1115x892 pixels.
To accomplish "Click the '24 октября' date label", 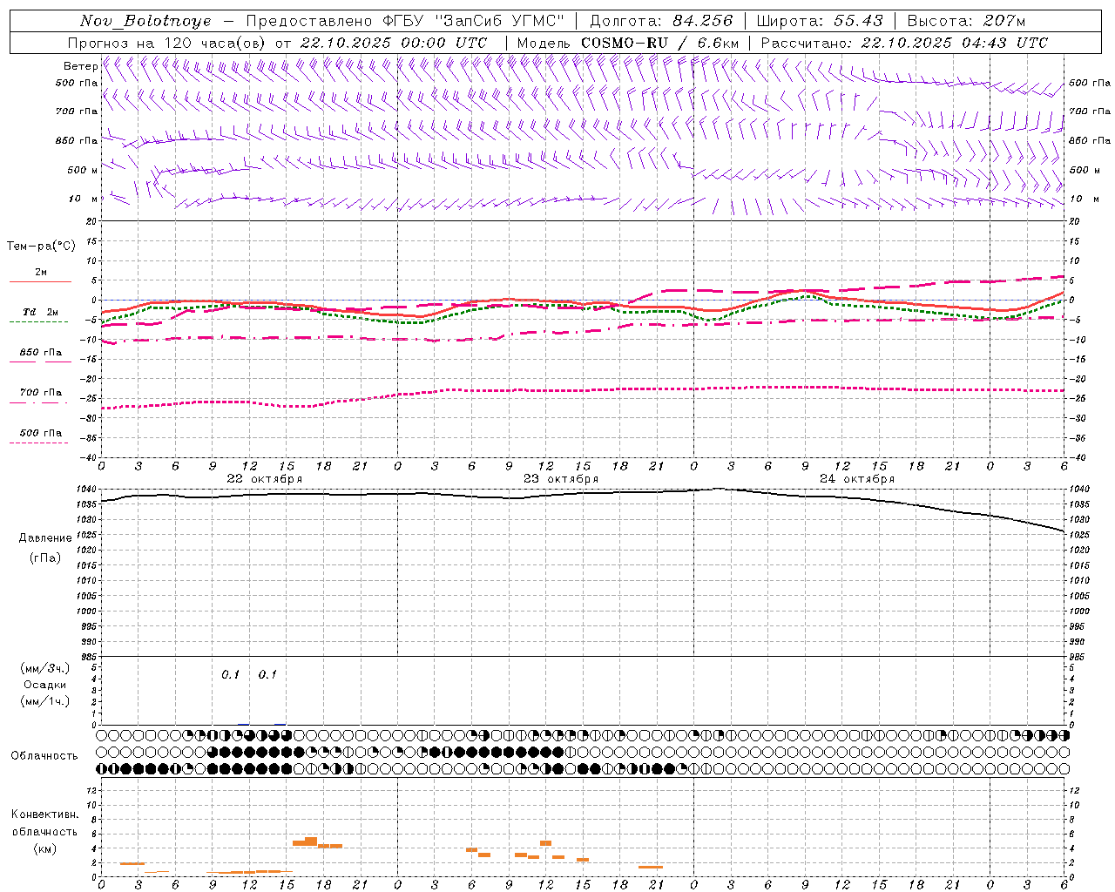I will [857, 479].
